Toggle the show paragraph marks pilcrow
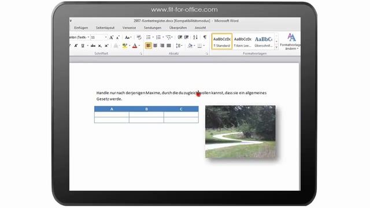Viewport: 370px width, 208px height. coord(205,37)
